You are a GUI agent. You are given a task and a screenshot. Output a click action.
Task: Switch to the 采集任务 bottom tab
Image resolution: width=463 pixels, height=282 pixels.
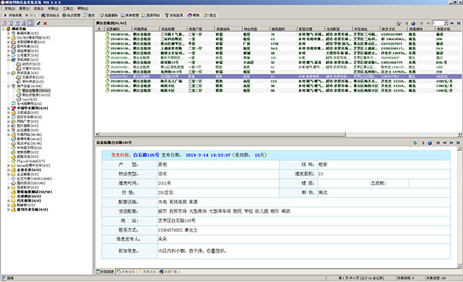126,271
